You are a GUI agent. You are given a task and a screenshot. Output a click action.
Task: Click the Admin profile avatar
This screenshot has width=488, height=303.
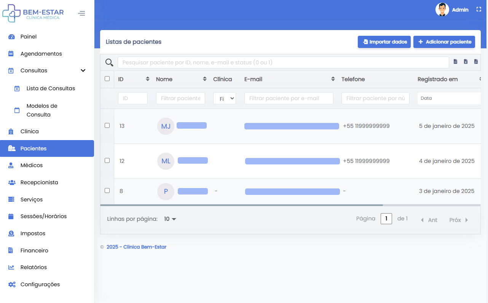[x=442, y=10]
